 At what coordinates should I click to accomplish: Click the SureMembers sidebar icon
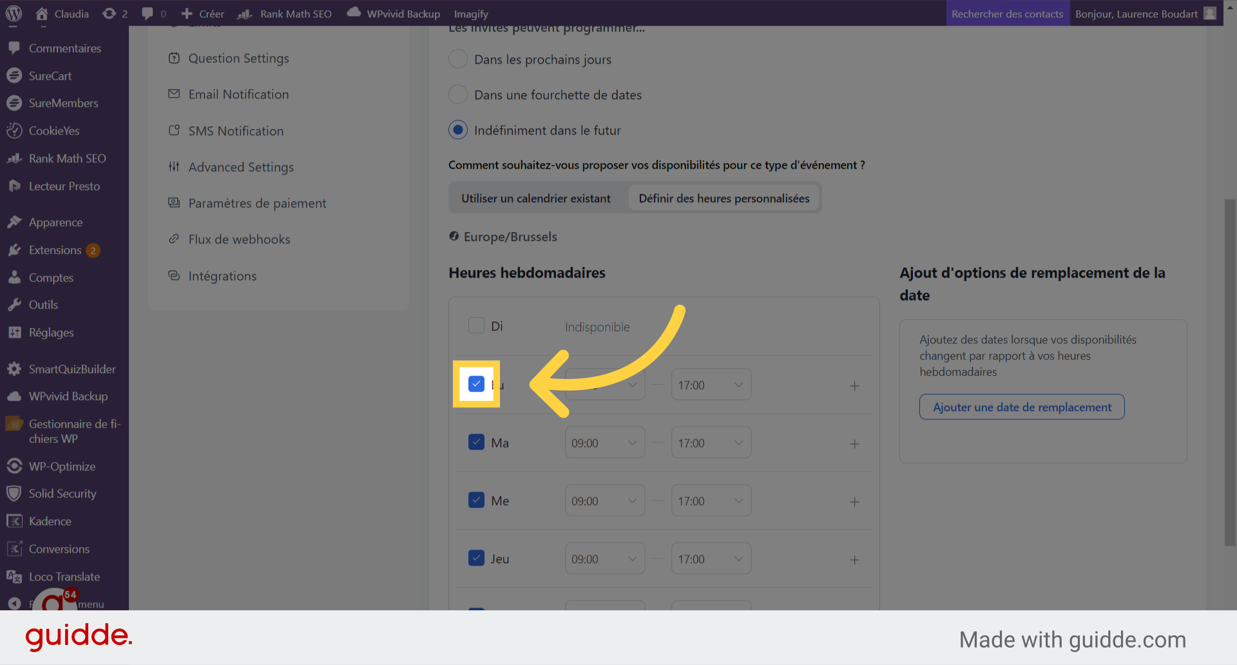coord(14,103)
